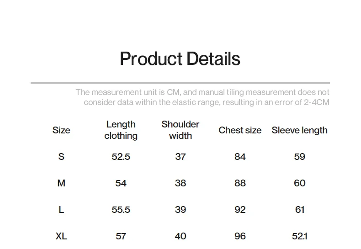
Task: Select the XL size row label
Action: click(x=61, y=236)
